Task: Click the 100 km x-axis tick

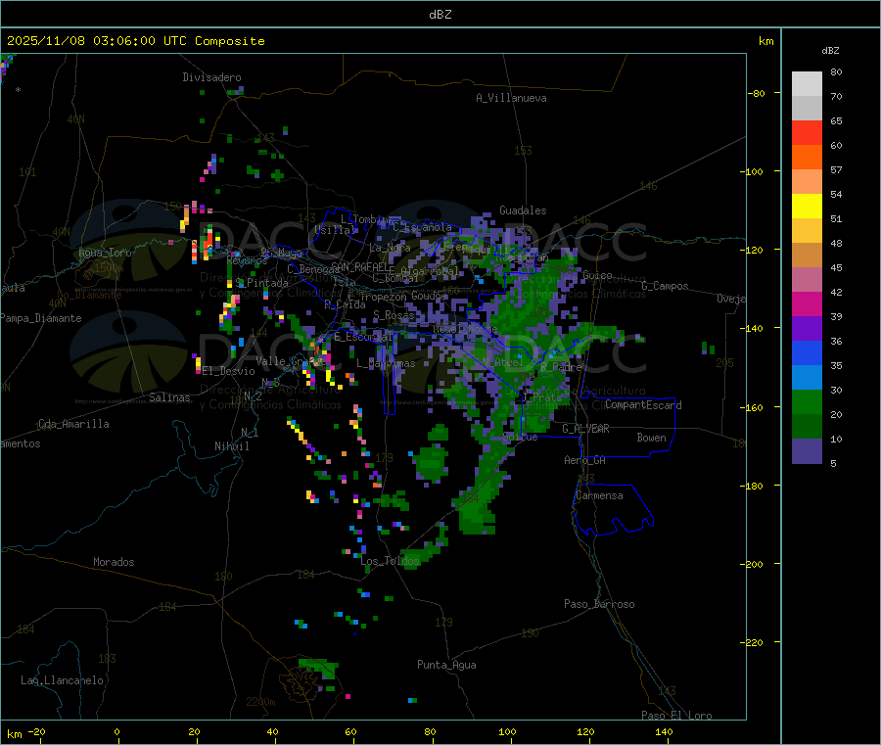Action: pyautogui.click(x=507, y=731)
